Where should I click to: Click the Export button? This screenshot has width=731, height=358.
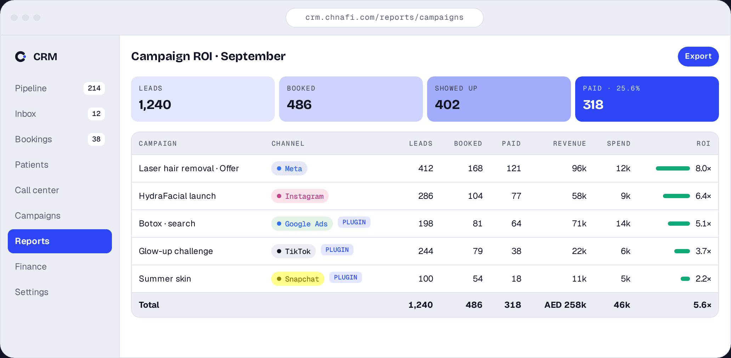point(698,57)
